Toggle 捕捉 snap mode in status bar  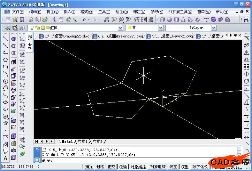tap(89, 167)
